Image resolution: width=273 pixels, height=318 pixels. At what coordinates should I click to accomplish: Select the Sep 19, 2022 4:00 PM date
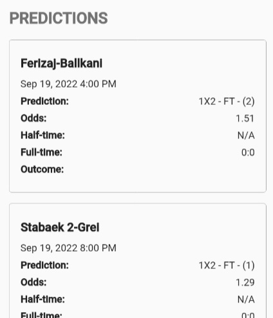pyautogui.click(x=68, y=84)
